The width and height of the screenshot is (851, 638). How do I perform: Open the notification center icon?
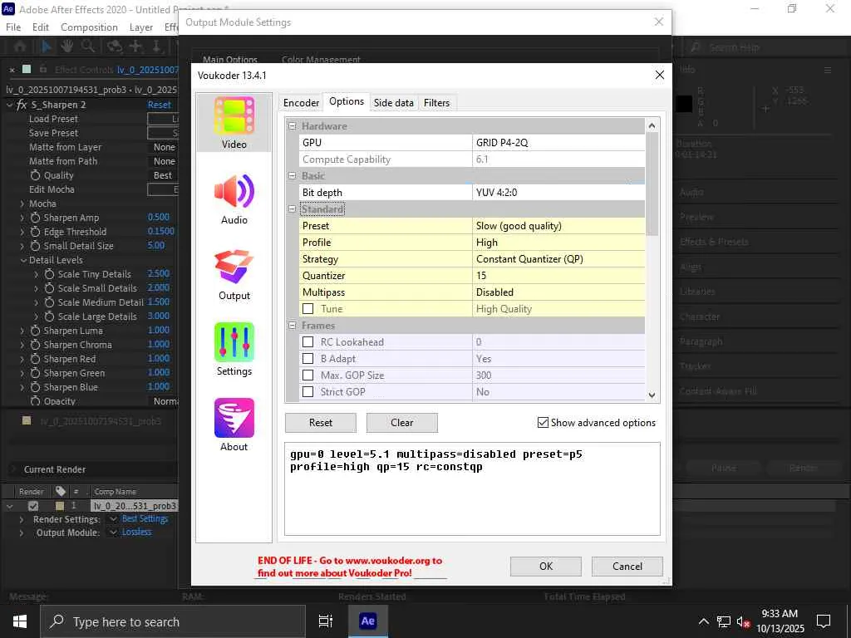pos(824,621)
